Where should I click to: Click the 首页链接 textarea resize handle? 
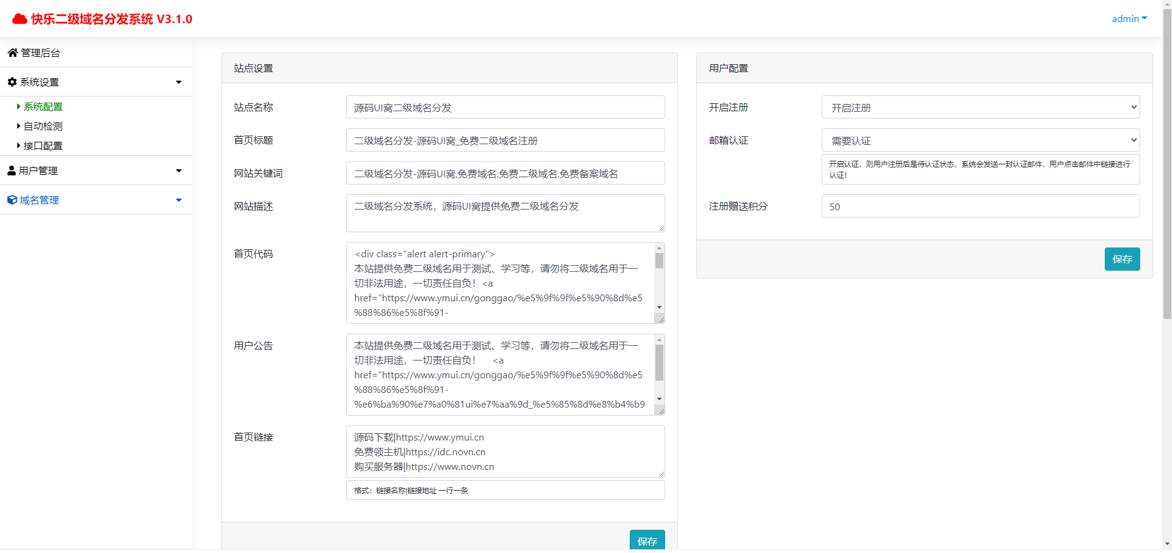(x=661, y=474)
